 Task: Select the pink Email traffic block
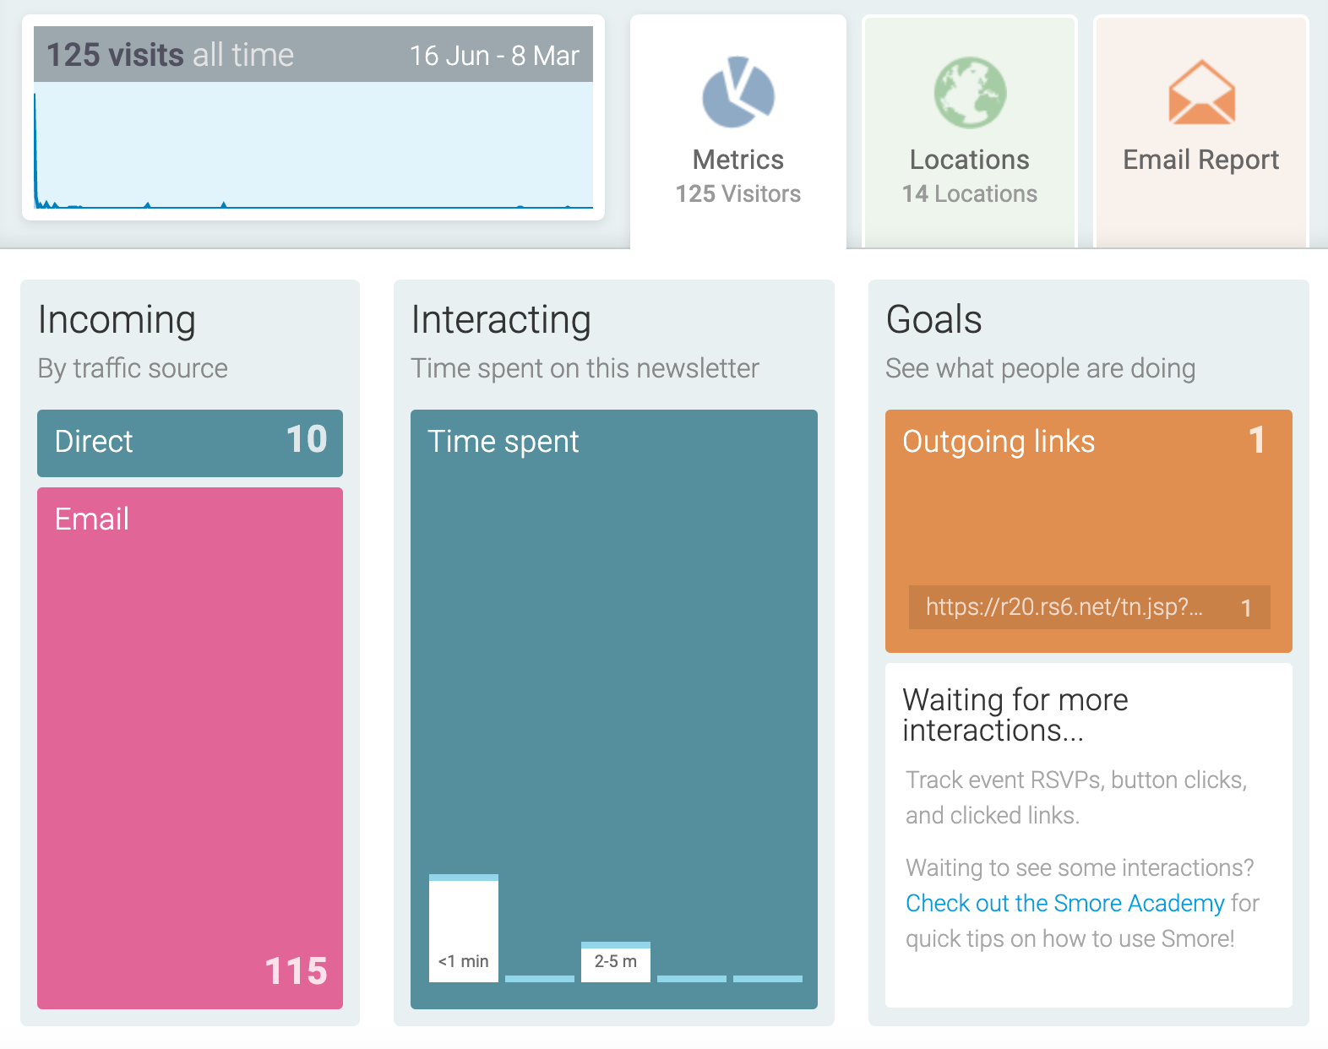190,748
